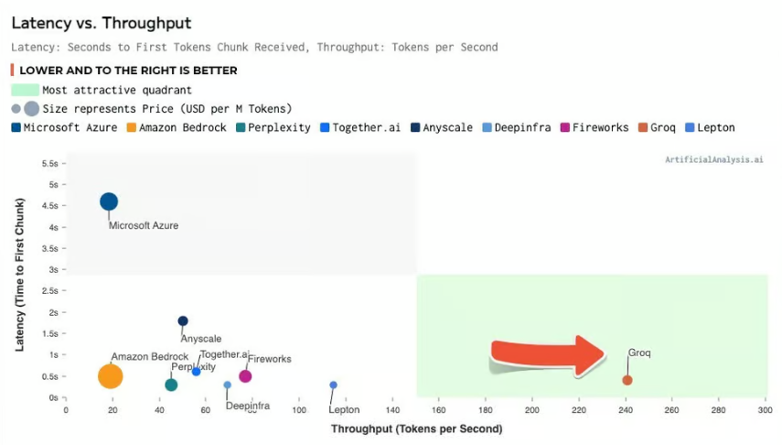
Task: Click the teal Perplexity bubble
Action: (x=171, y=385)
